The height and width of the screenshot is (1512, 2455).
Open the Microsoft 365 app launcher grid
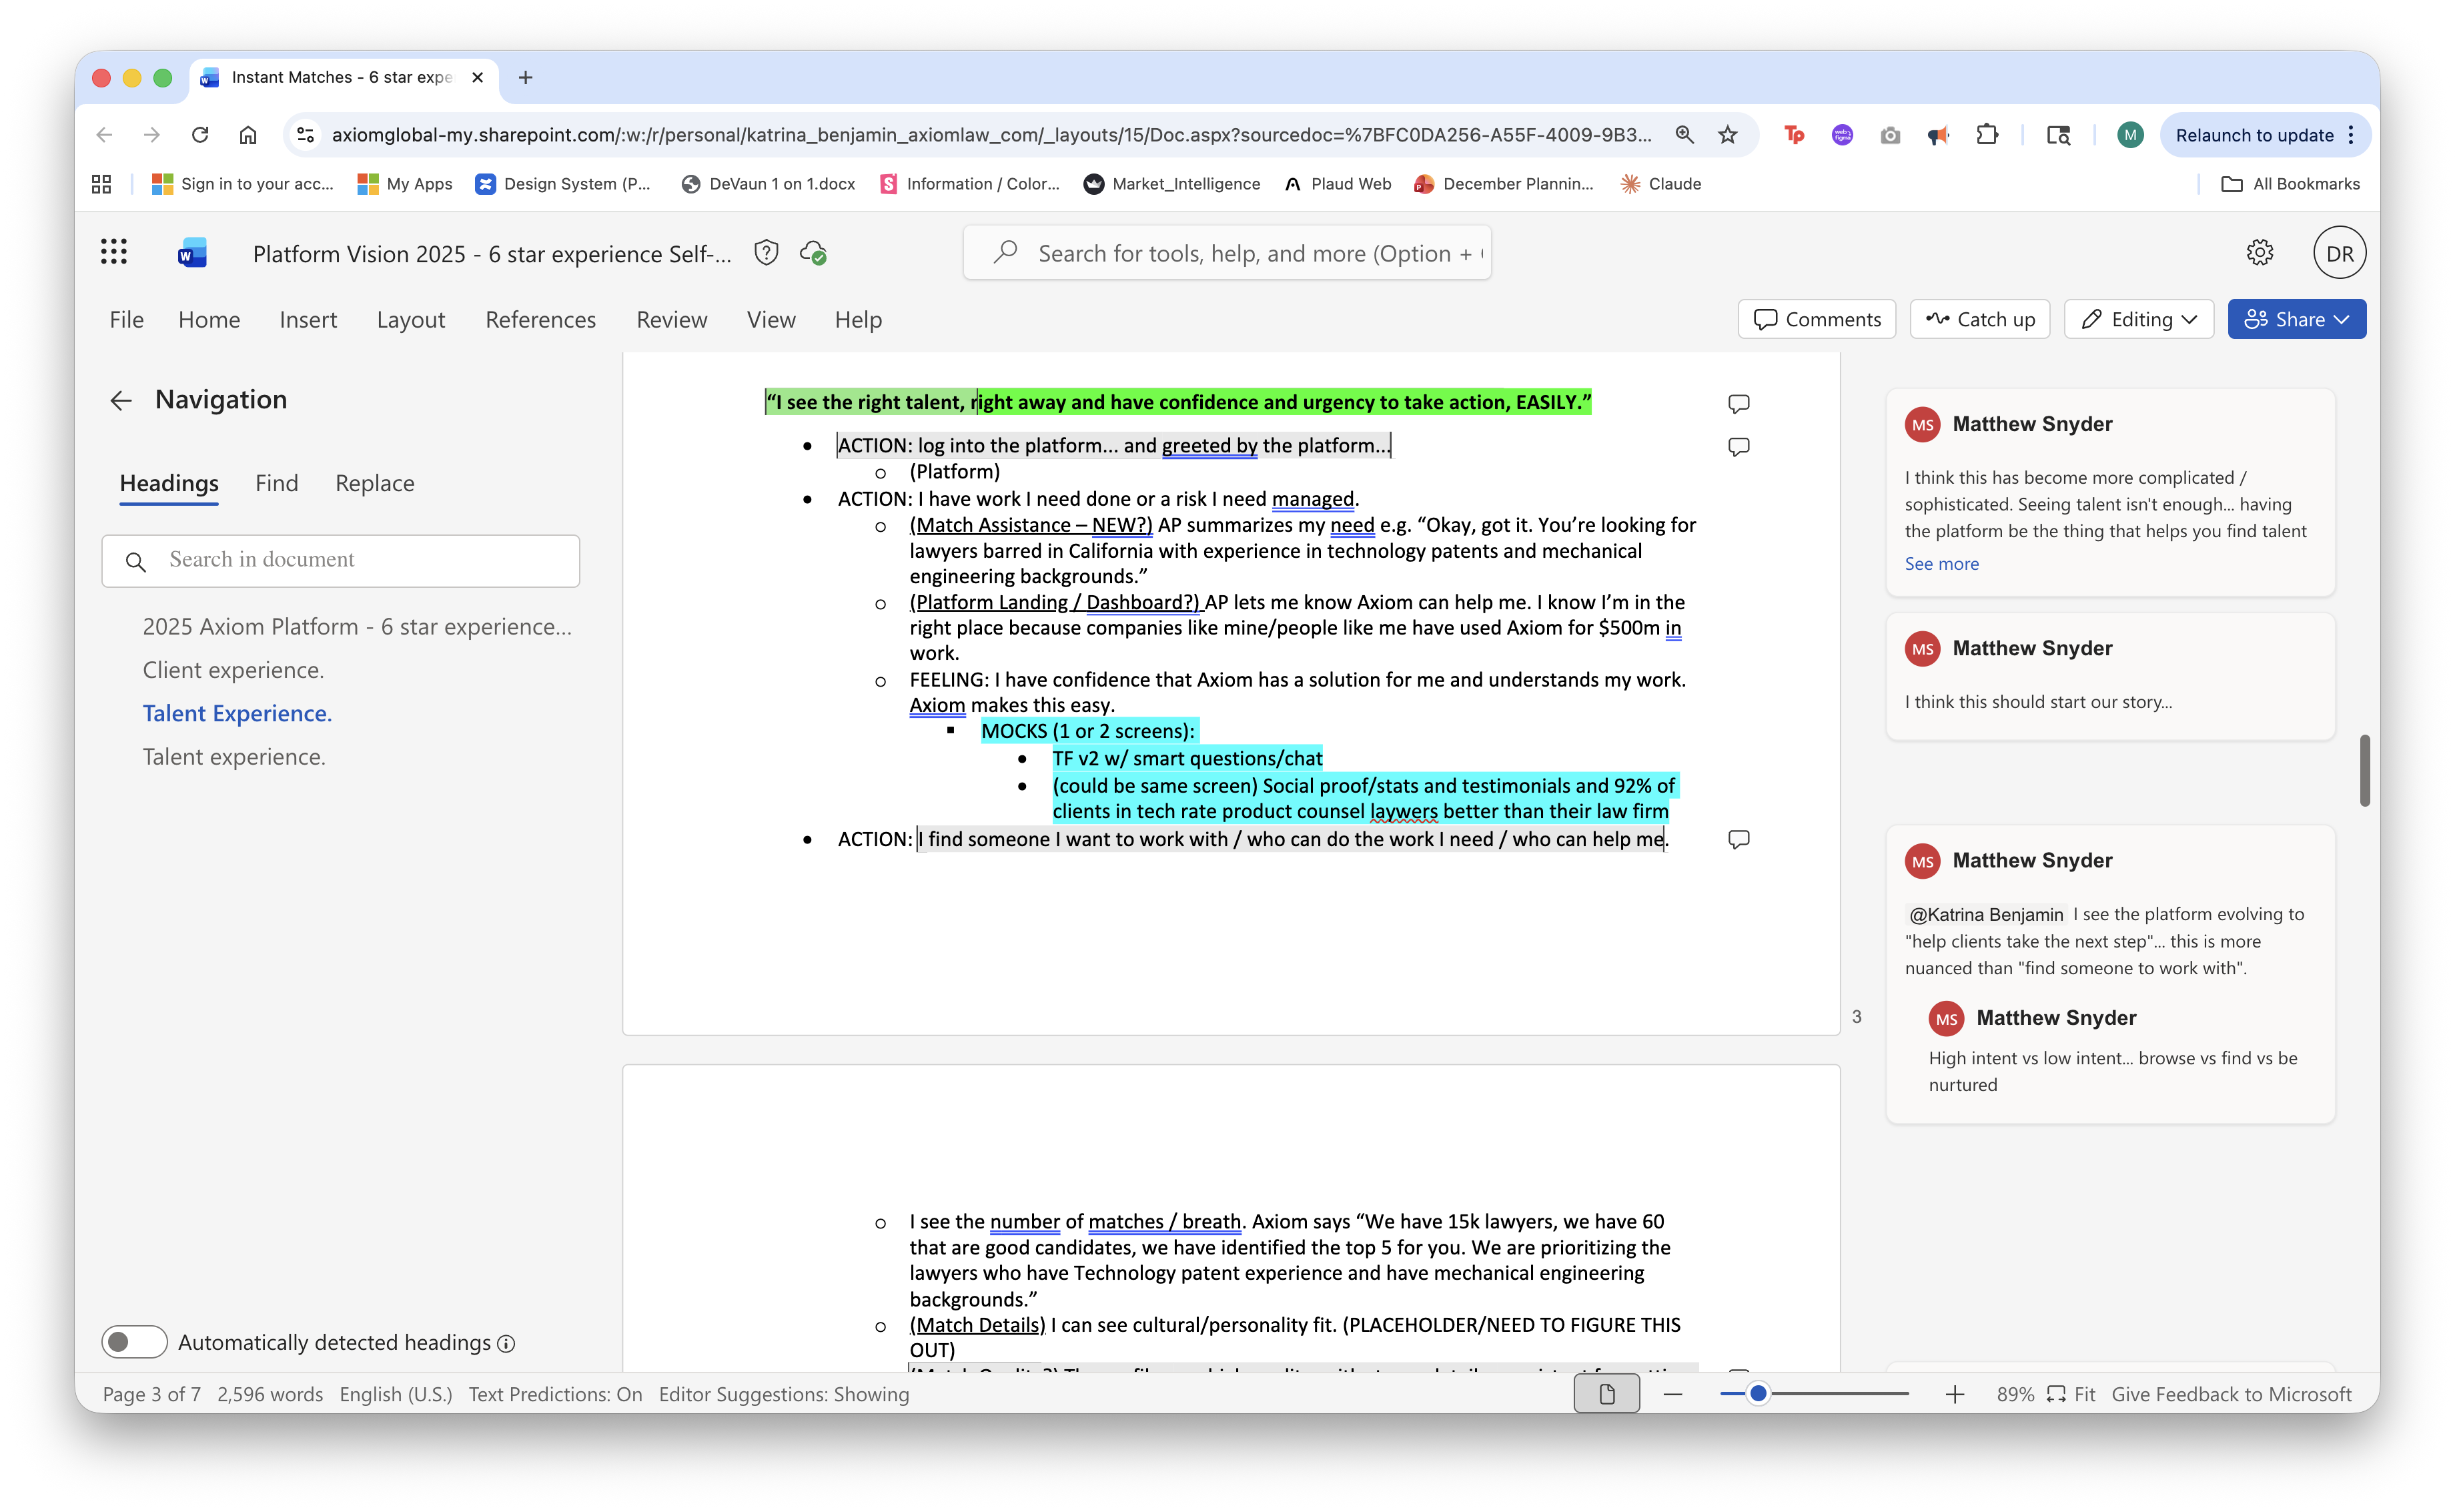coord(114,252)
